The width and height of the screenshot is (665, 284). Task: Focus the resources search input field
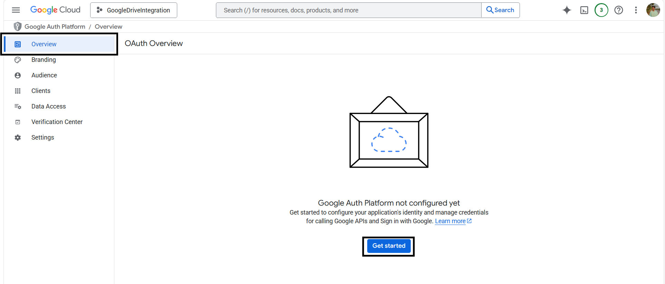[348, 10]
